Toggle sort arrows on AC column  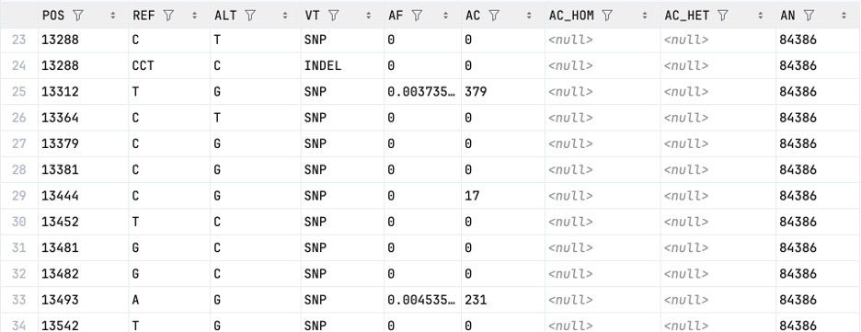point(529,16)
